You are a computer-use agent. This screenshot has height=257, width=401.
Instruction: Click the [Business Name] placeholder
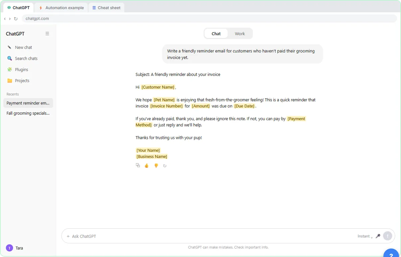coord(152,157)
